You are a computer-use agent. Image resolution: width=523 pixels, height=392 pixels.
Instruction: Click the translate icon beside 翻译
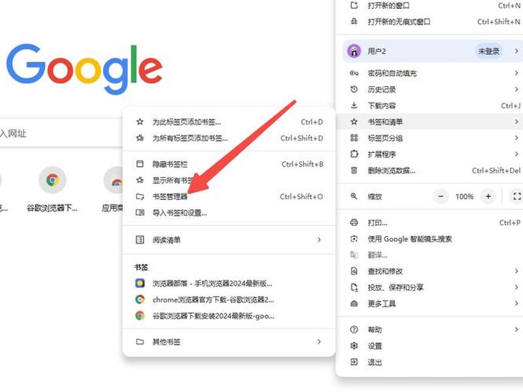tap(354, 255)
